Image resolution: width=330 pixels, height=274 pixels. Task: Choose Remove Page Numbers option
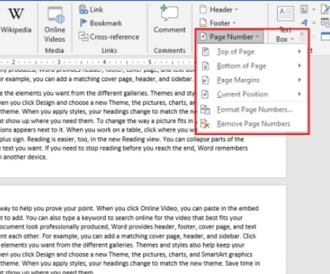click(252, 124)
